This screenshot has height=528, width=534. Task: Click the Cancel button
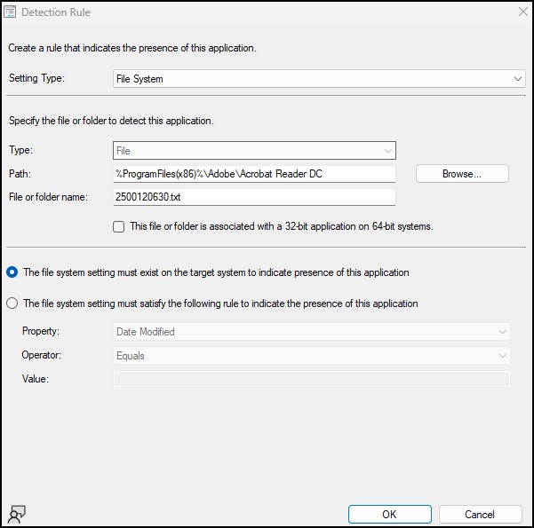click(480, 514)
